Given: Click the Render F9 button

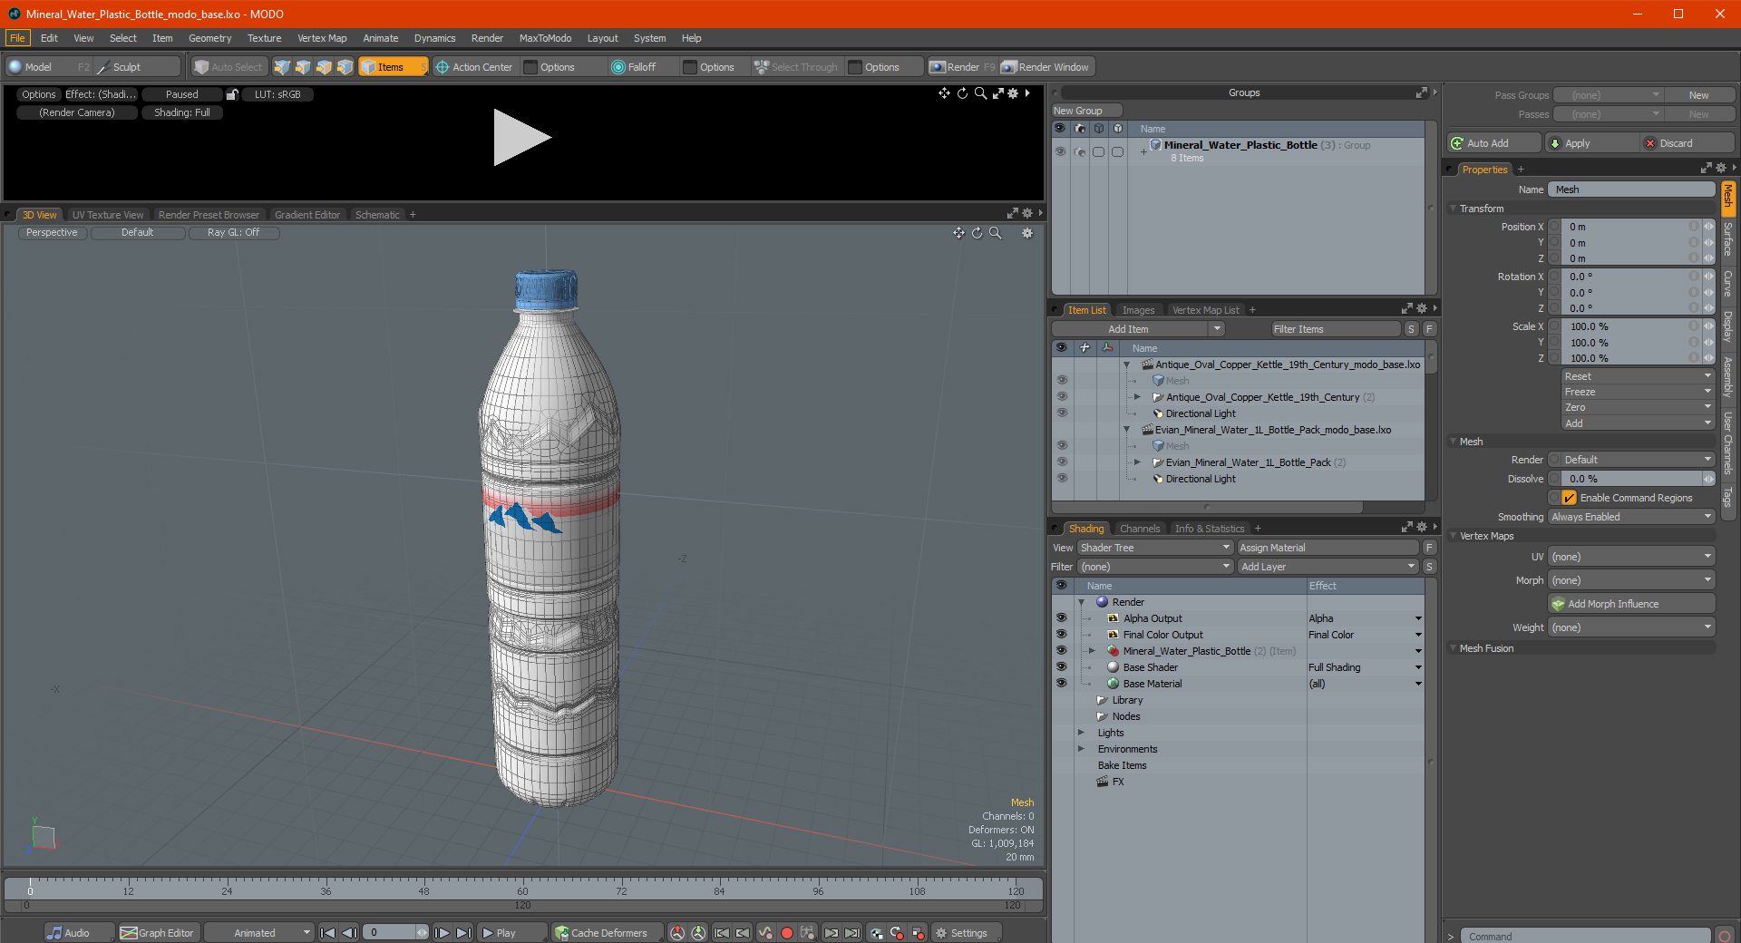Looking at the screenshot, I should [x=962, y=67].
